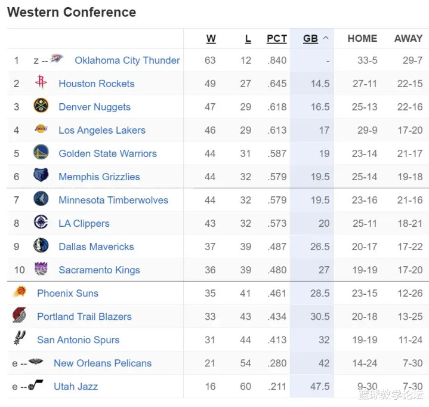Select the HOME column header
Image resolution: width=429 pixels, height=407 pixels.
(362, 38)
